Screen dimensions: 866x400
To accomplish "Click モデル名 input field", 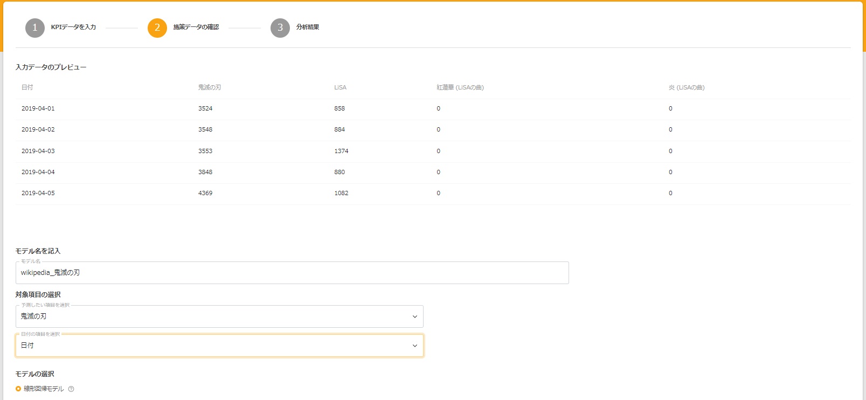I will pos(292,273).
